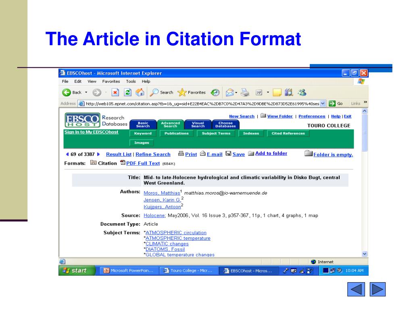The width and height of the screenshot is (413, 310).
Task: Go to Home page via house icon
Action: point(140,92)
